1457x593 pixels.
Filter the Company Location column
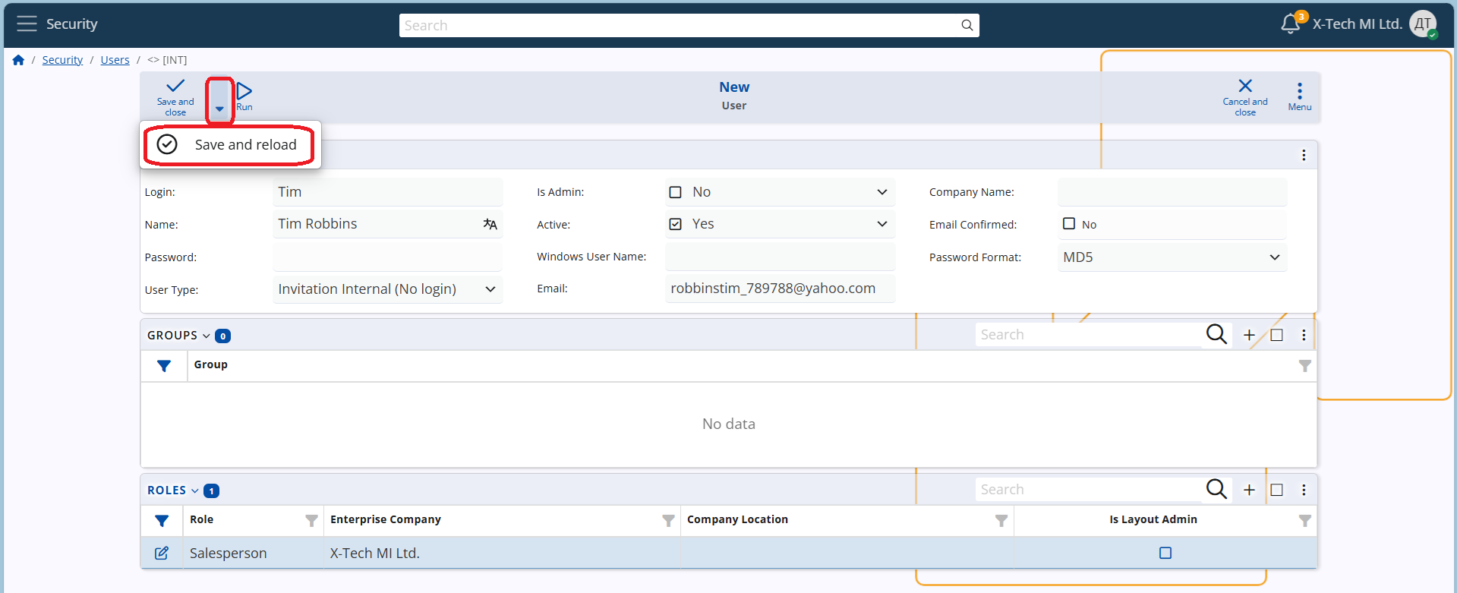1001,521
